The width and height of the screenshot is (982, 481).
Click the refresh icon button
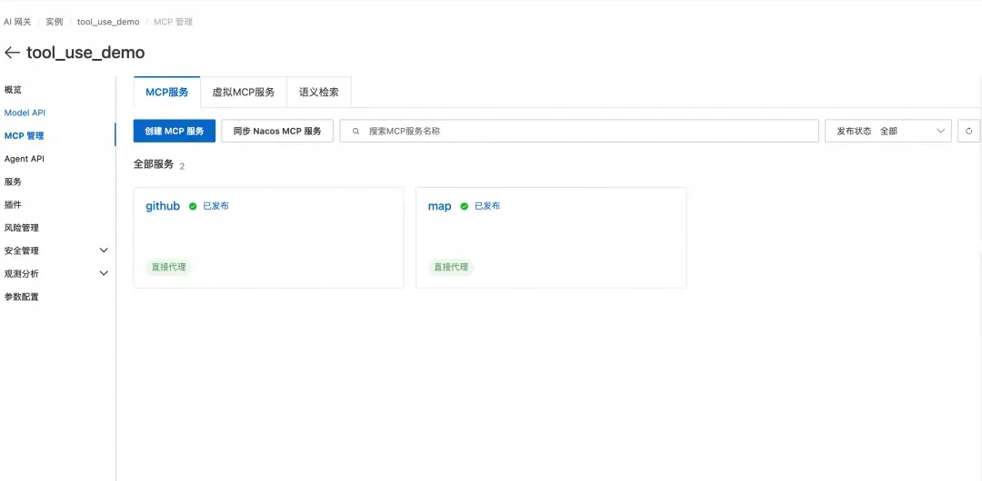tap(969, 131)
